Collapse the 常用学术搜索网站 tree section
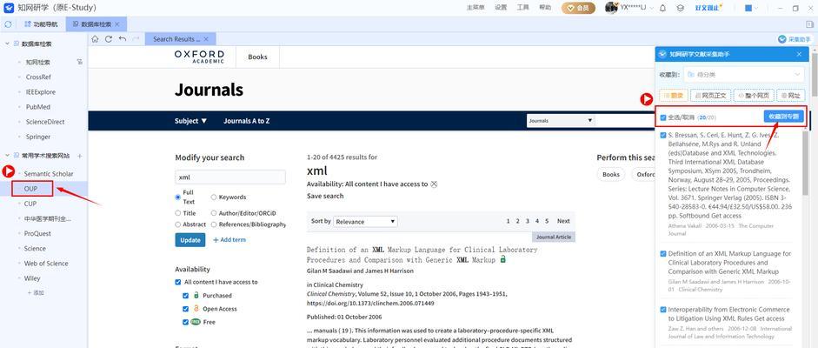 pos(7,156)
